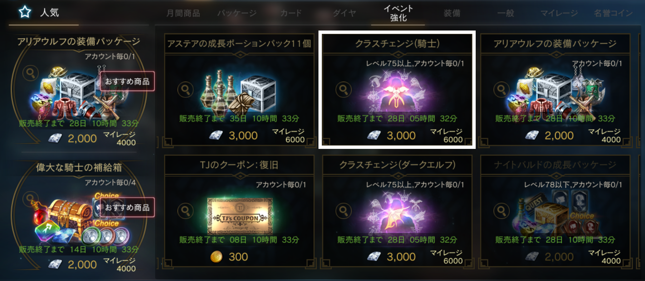
Task: Open the パッケージ tab
Action: (x=237, y=13)
